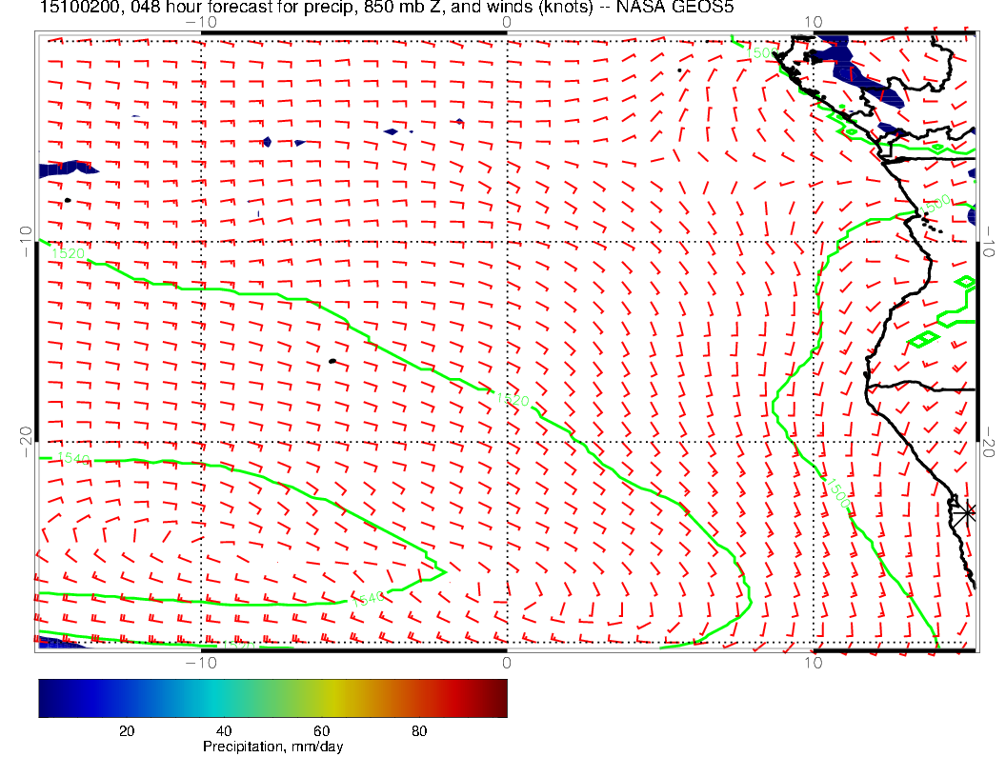
Task: Select the rotated "1500" contour label below 20°S
Action: pyautogui.click(x=837, y=490)
